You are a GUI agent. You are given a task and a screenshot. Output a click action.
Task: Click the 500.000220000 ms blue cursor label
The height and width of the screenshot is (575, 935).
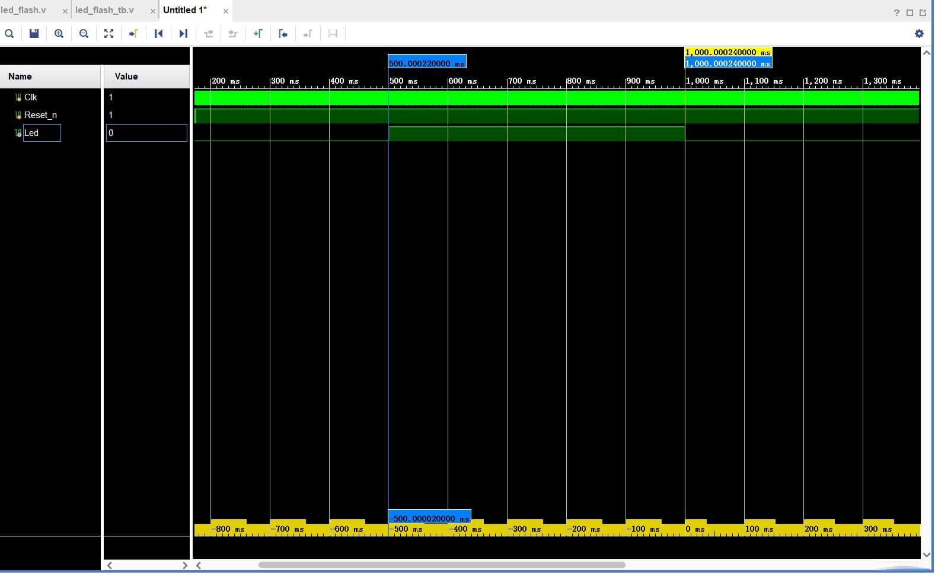pos(427,62)
